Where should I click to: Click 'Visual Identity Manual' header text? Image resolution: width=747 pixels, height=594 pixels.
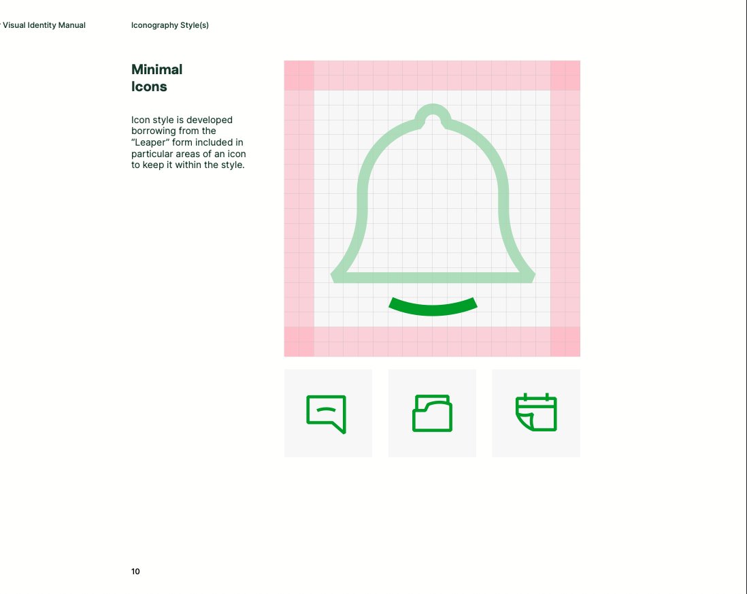[44, 25]
